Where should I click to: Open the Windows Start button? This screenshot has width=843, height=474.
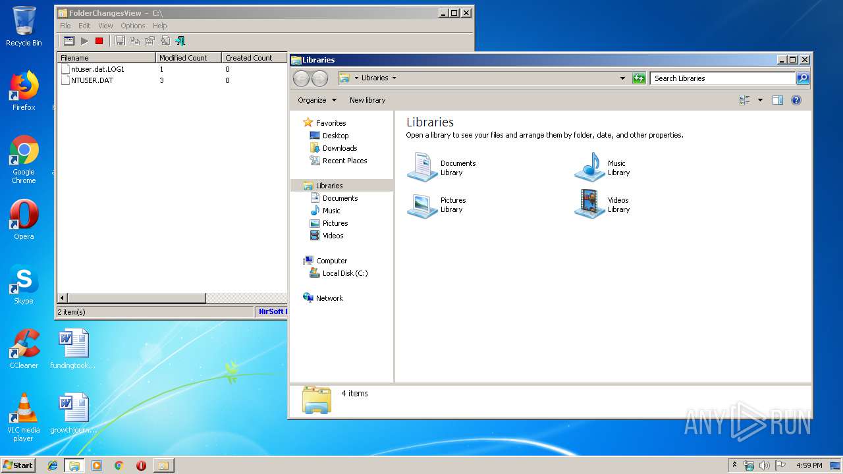click(18, 465)
